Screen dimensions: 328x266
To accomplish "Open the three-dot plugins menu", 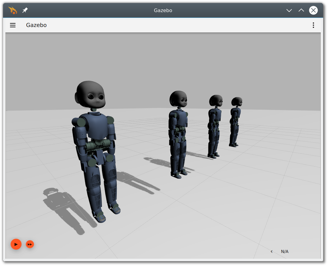I will click(313, 25).
